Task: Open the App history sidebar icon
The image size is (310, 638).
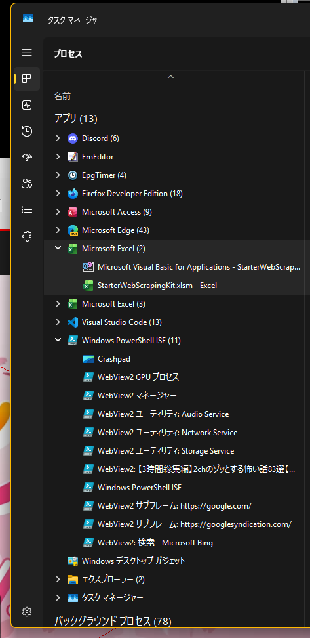Action: point(27,131)
